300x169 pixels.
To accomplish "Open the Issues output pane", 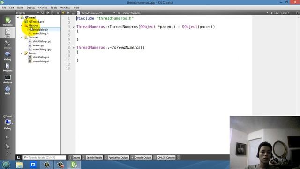I will [x=75, y=158].
